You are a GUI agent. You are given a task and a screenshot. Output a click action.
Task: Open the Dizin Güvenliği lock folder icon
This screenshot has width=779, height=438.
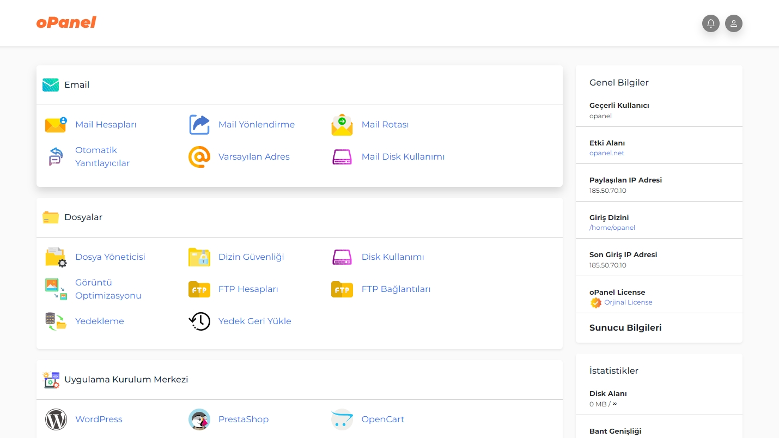tap(199, 257)
